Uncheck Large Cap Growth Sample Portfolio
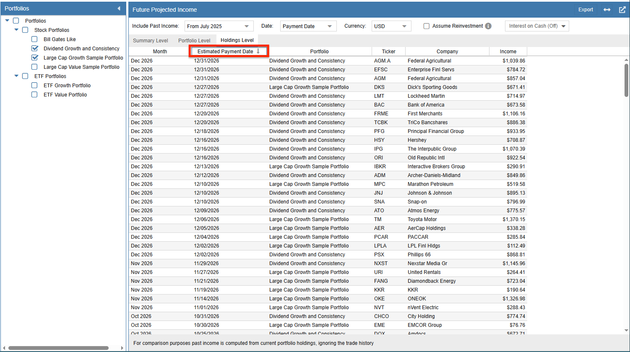 [34, 57]
